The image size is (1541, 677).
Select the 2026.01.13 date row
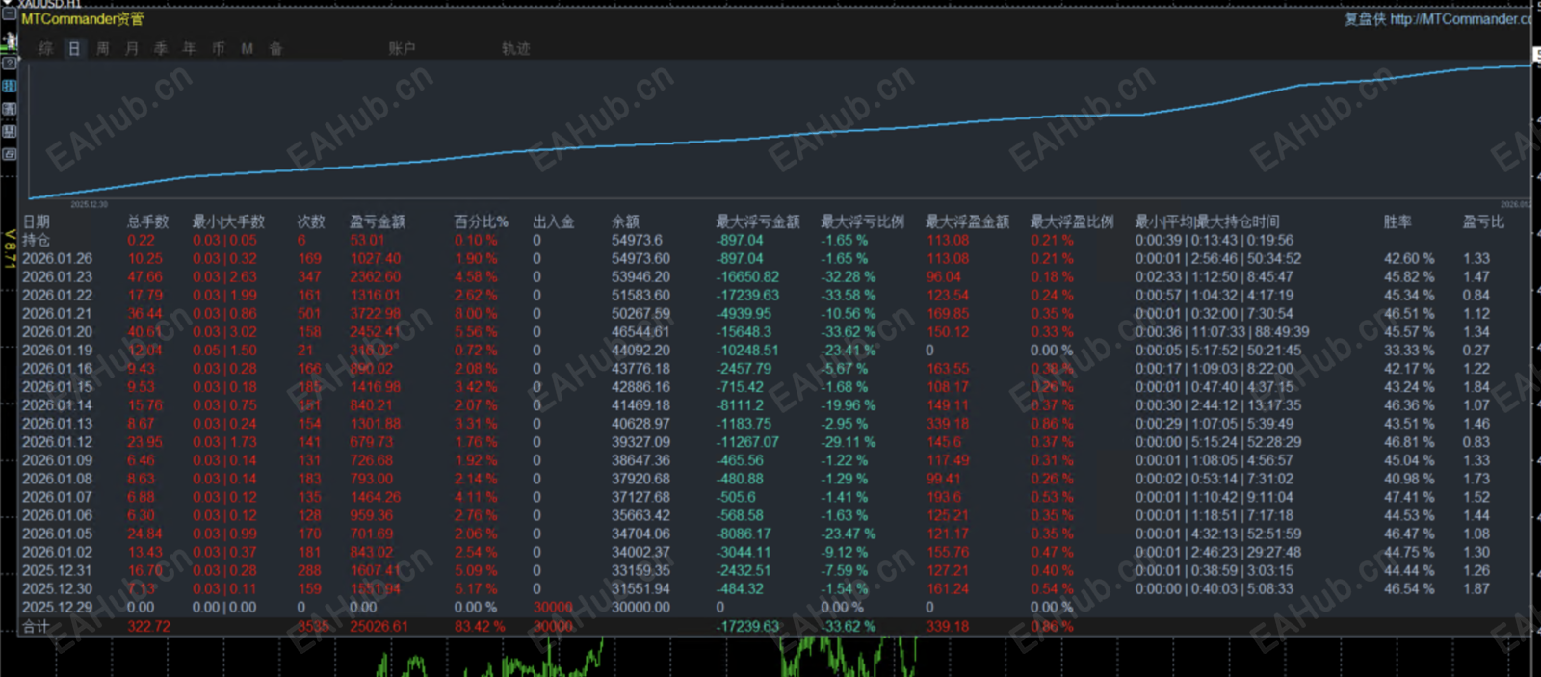point(58,423)
